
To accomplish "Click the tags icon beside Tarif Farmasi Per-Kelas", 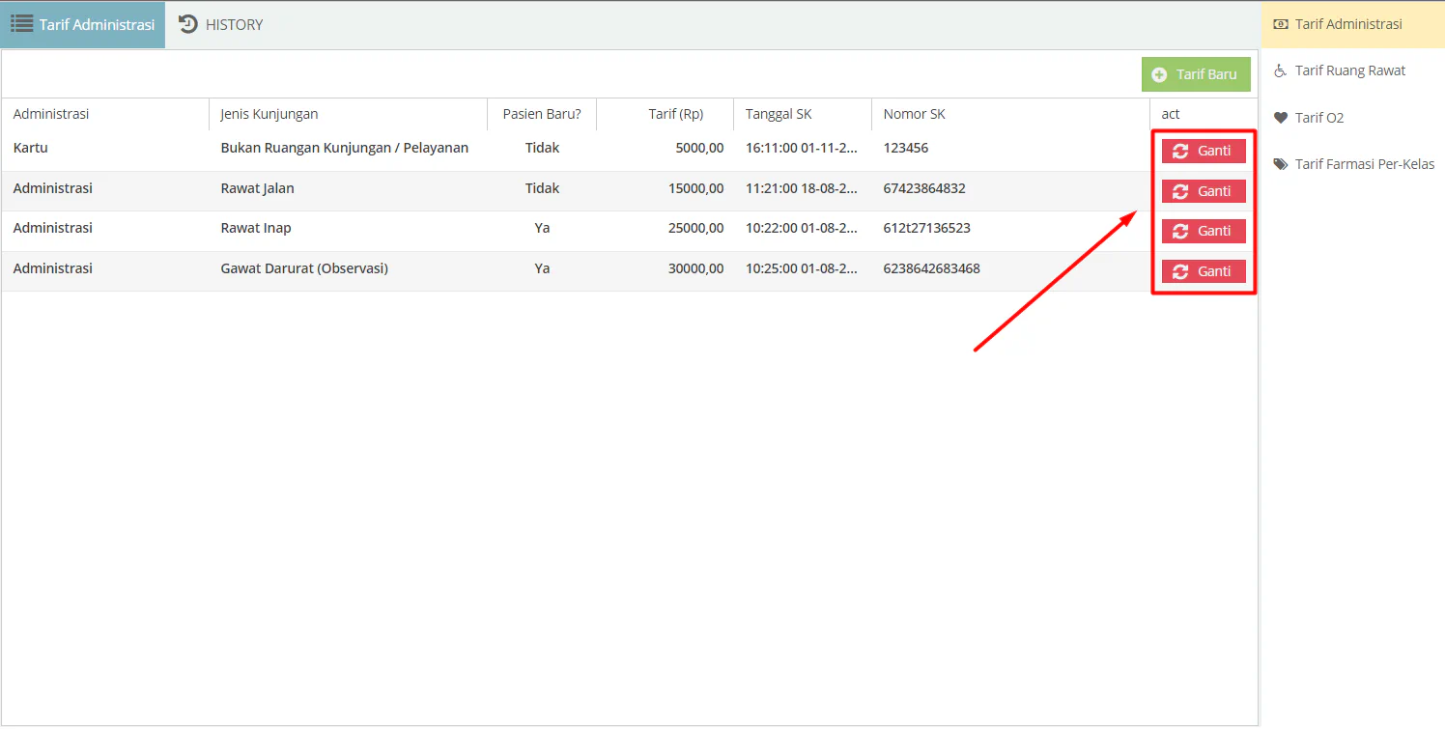I will (x=1281, y=164).
